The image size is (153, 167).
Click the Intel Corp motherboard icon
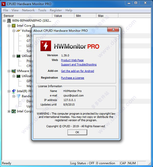[x=14, y=111]
